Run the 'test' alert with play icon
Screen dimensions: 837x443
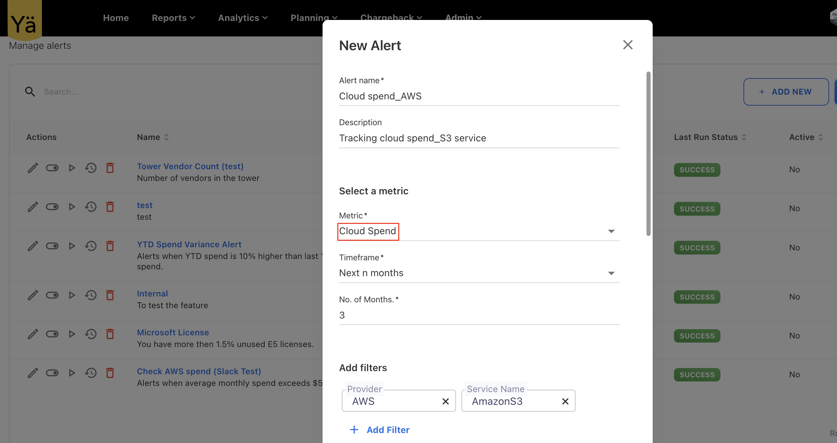(72, 207)
